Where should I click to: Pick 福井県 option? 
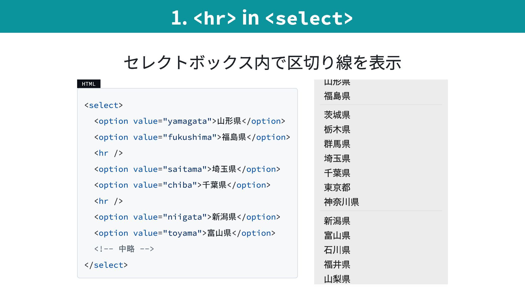(x=337, y=264)
